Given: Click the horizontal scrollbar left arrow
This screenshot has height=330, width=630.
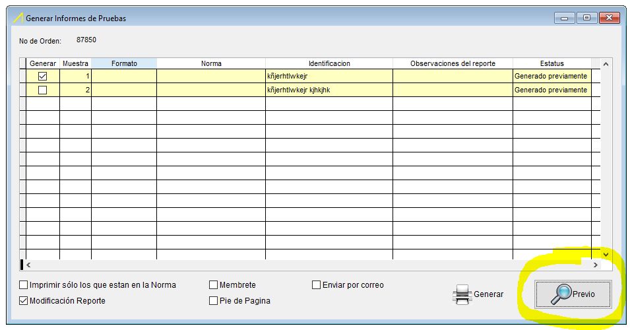Looking at the screenshot, I should point(28,265).
